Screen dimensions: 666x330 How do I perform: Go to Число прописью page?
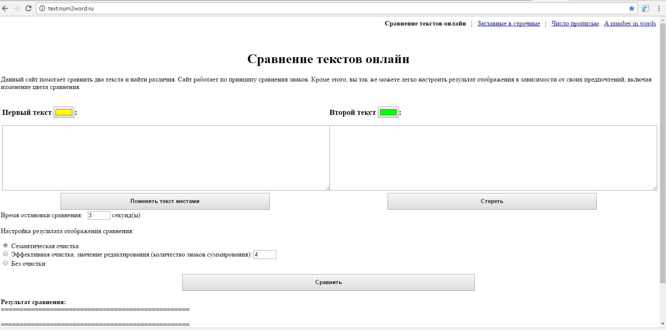tap(575, 23)
